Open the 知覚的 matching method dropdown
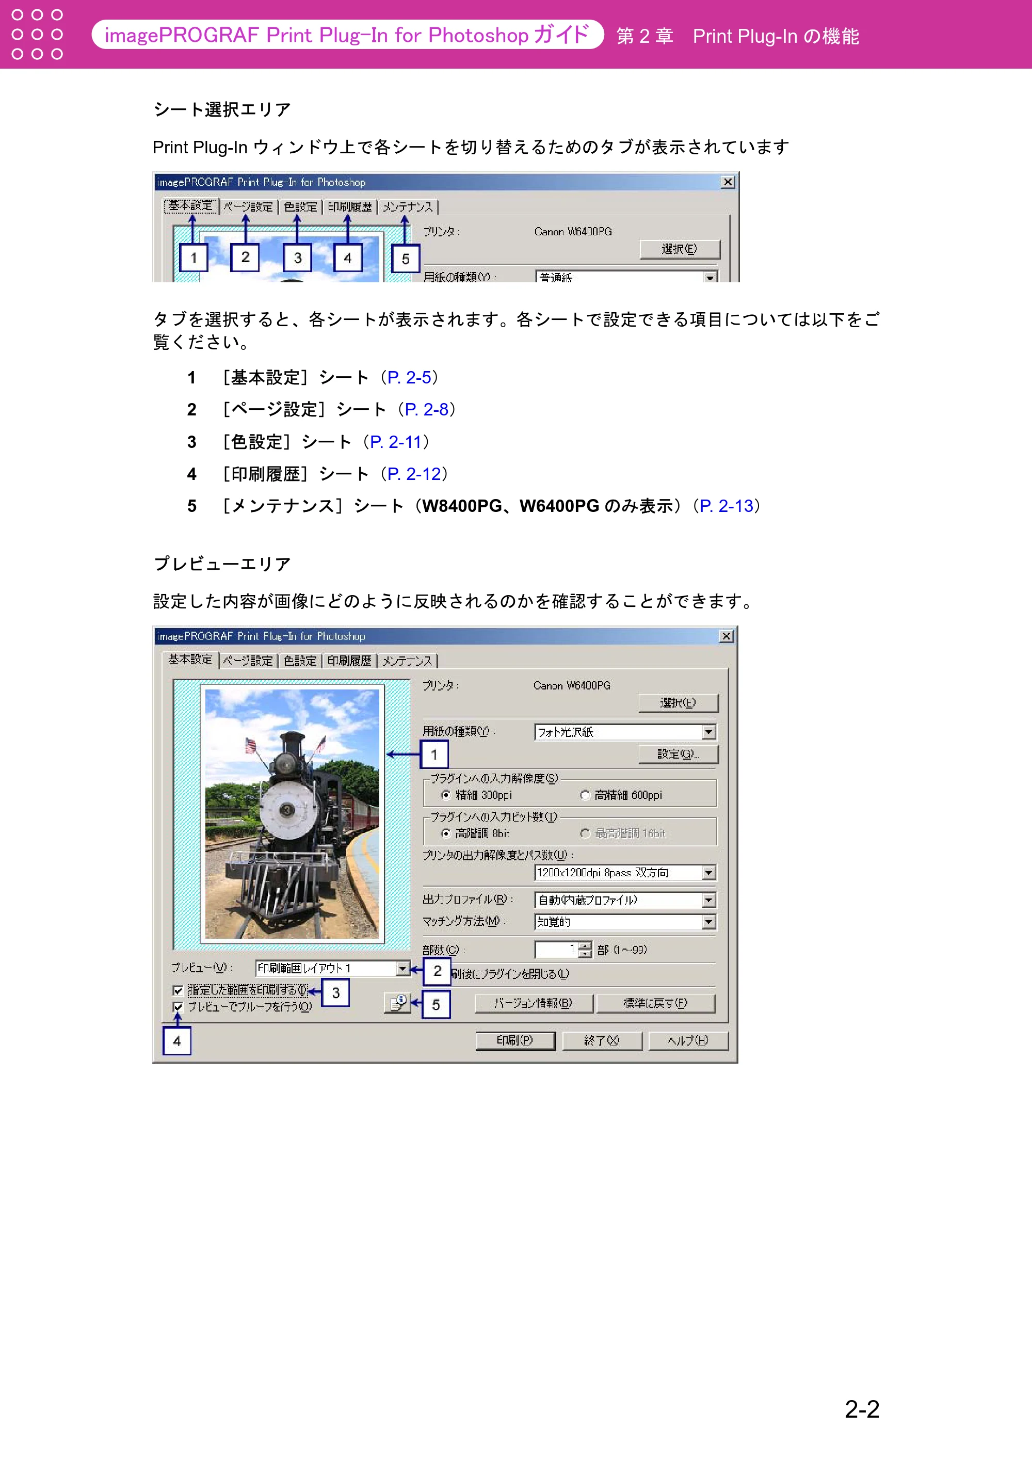Screen dimensions: 1032x1461 point(625,921)
